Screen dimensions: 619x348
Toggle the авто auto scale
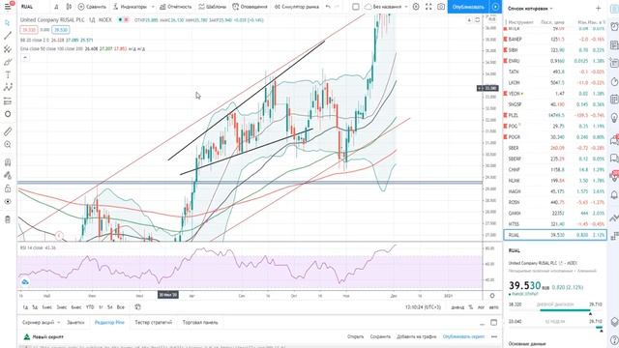tap(494, 307)
